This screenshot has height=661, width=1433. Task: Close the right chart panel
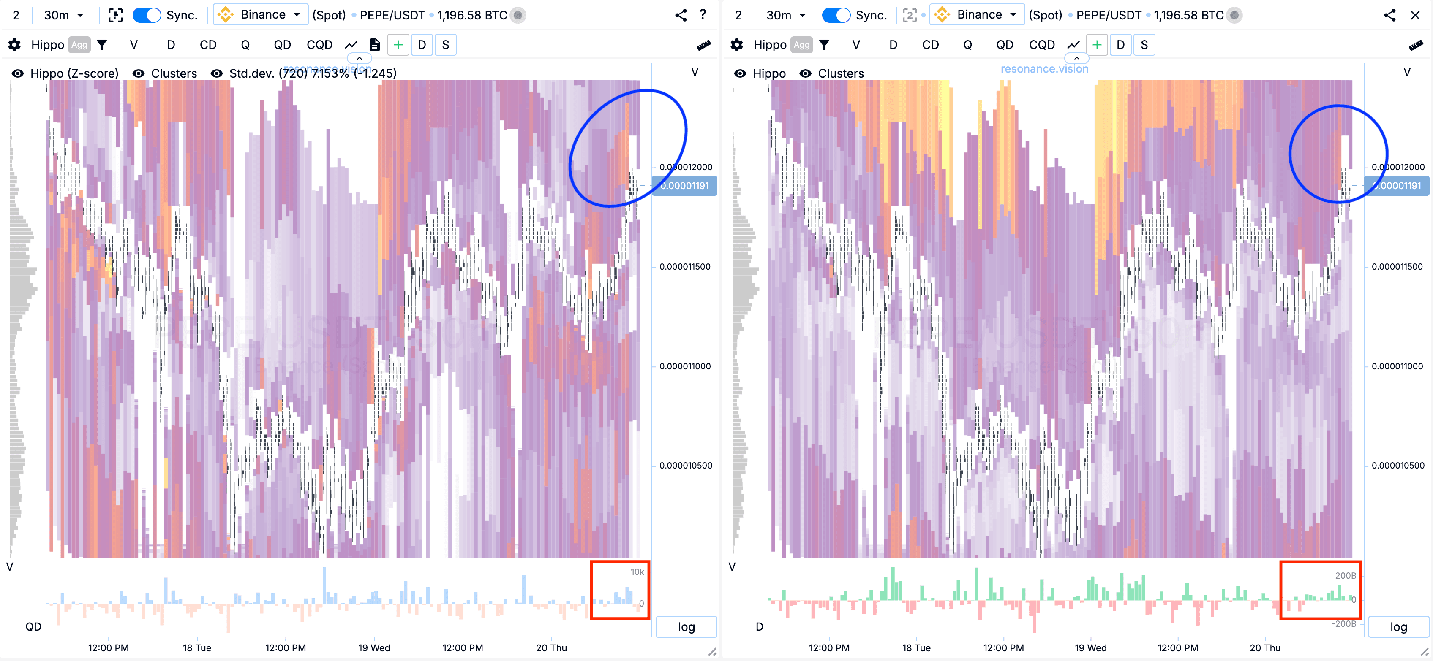(1415, 15)
